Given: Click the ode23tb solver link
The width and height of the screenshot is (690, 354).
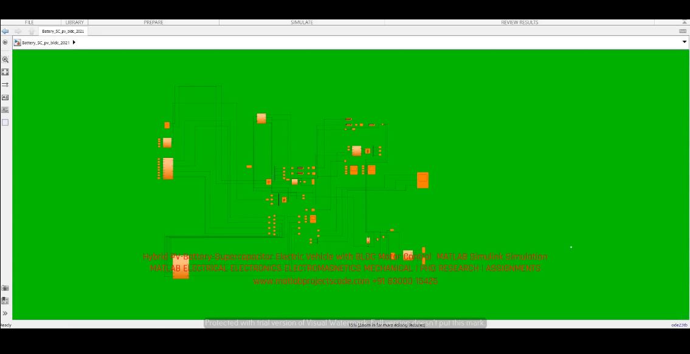Looking at the screenshot, I should click(x=679, y=325).
